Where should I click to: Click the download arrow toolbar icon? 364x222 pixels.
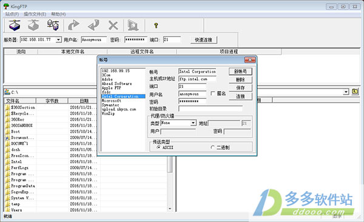[93, 25]
